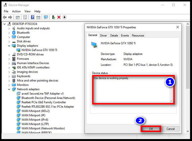Open the File menu

coord(6,11)
